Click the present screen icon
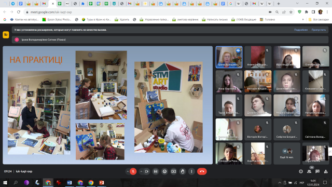The height and width of the screenshot is (187, 332). (174, 171)
